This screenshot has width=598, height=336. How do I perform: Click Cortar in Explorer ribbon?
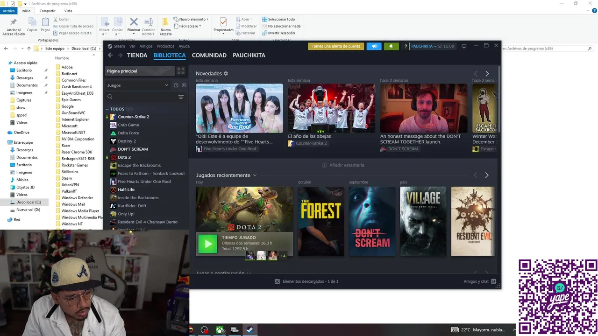61,20
